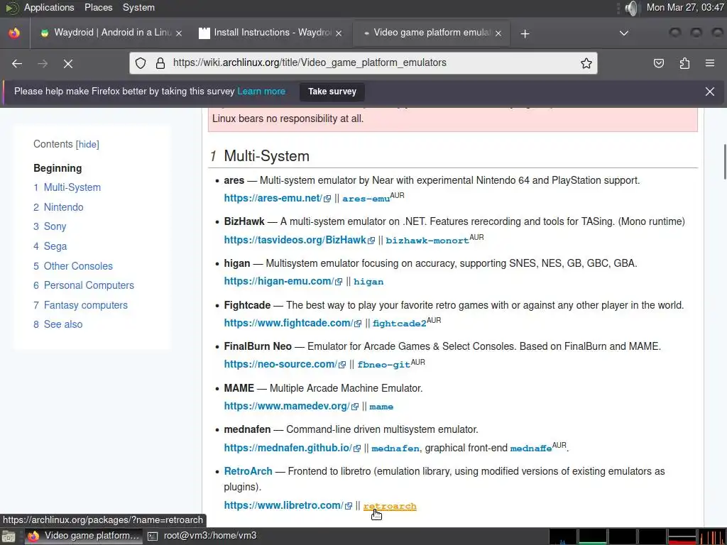Click the show desktop icon in the bottom panel
Viewport: 727px width, 545px height.
click(9, 536)
